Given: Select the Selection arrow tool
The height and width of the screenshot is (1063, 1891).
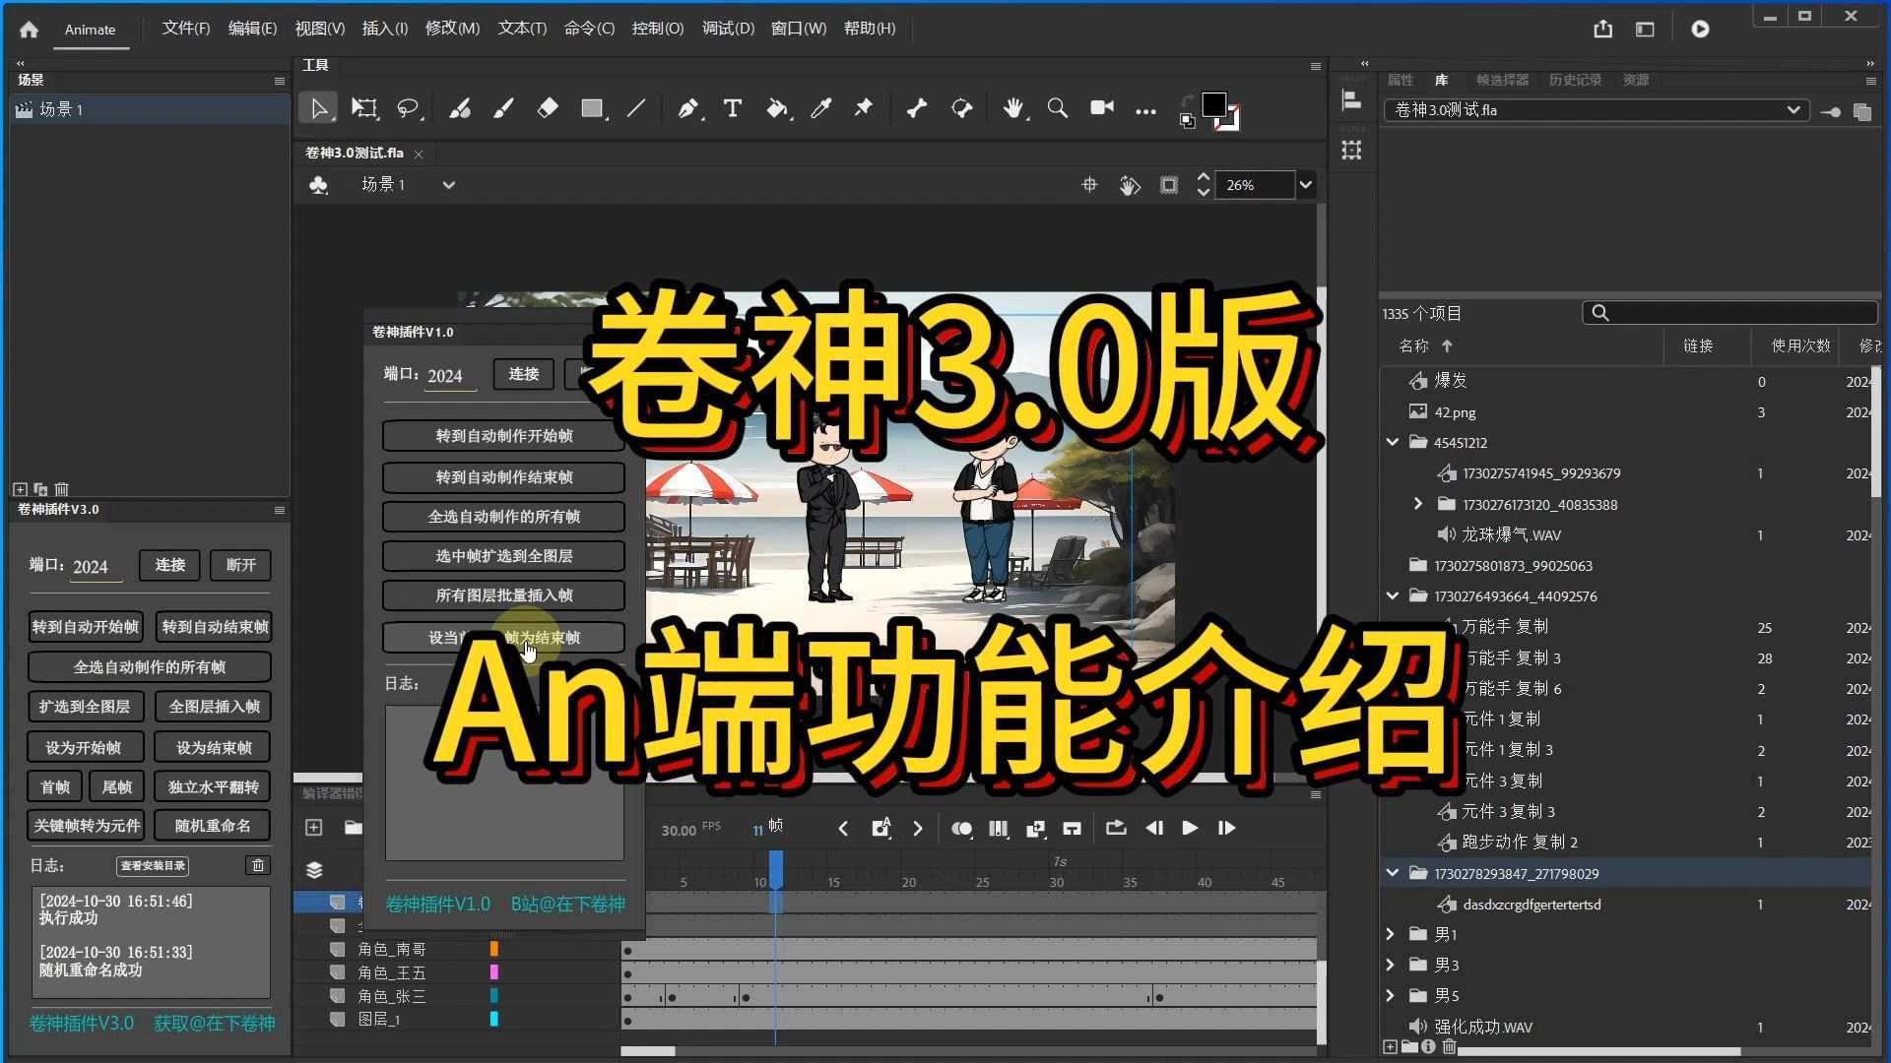Looking at the screenshot, I should [318, 108].
